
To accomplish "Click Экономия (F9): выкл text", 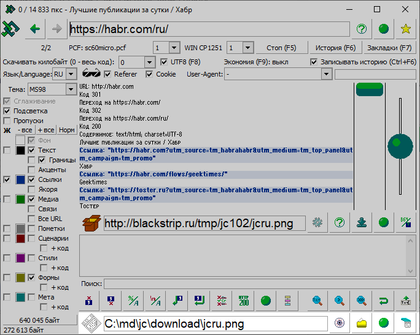I will (256, 62).
